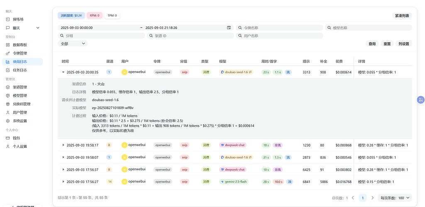This screenshot has width=425, height=207.
Task: Switch to 紧凑列表 compact list
Action: (402, 15)
